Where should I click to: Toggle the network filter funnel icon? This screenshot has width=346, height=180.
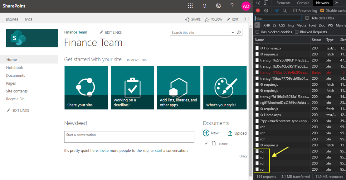(x=276, y=10)
